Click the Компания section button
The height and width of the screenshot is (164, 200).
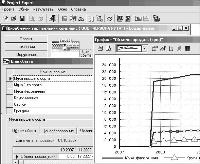coord(26,47)
